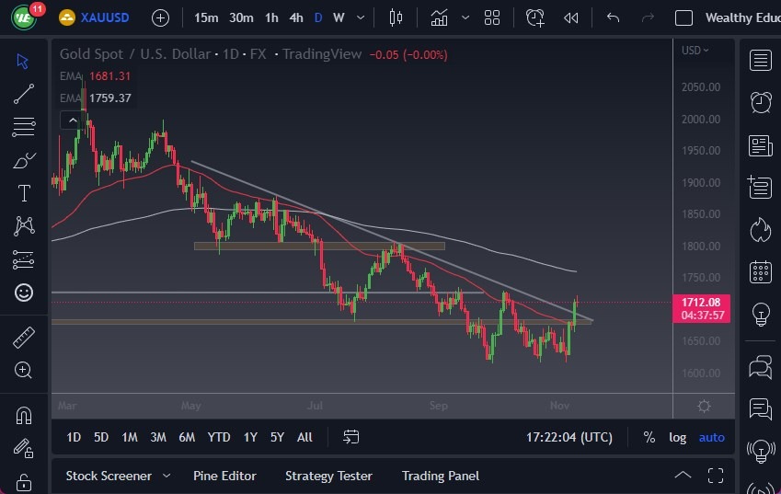The height and width of the screenshot is (494, 781).
Task: Click the XAUUSD symbol search field
Action: tap(101, 17)
